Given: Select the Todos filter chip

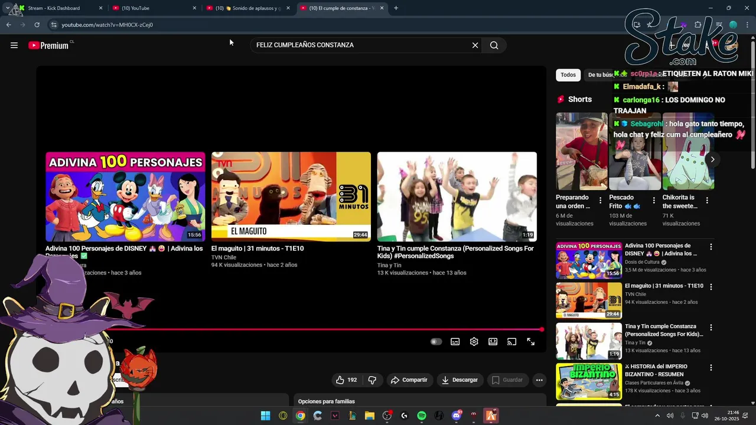Looking at the screenshot, I should [x=568, y=75].
